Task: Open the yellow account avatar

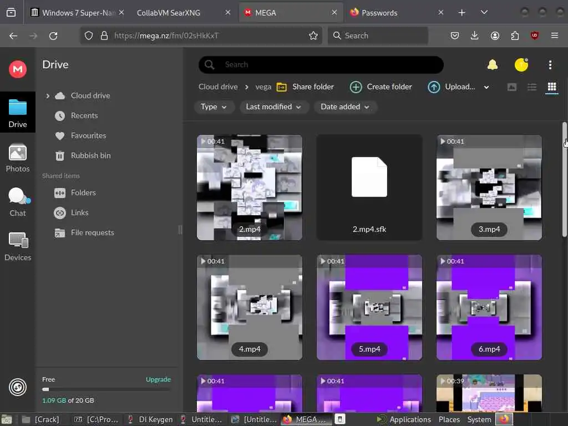Action: point(521,65)
